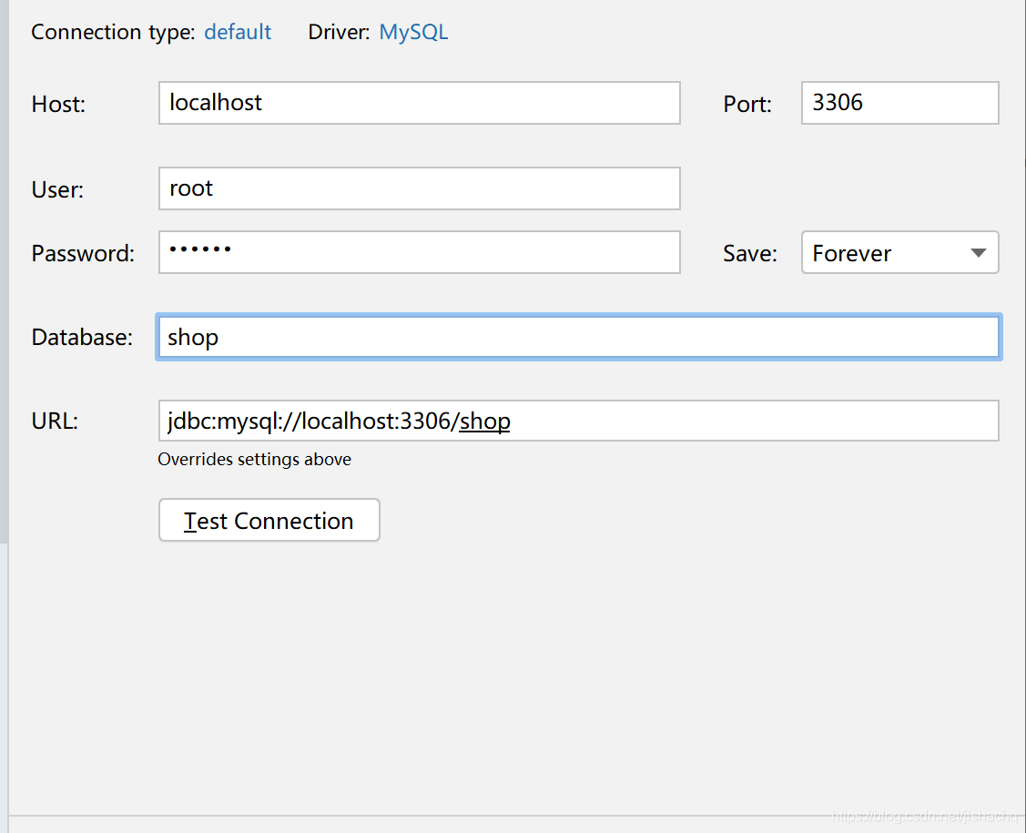Click the "Password:" label
Screen dimensions: 1026x833
click(83, 254)
